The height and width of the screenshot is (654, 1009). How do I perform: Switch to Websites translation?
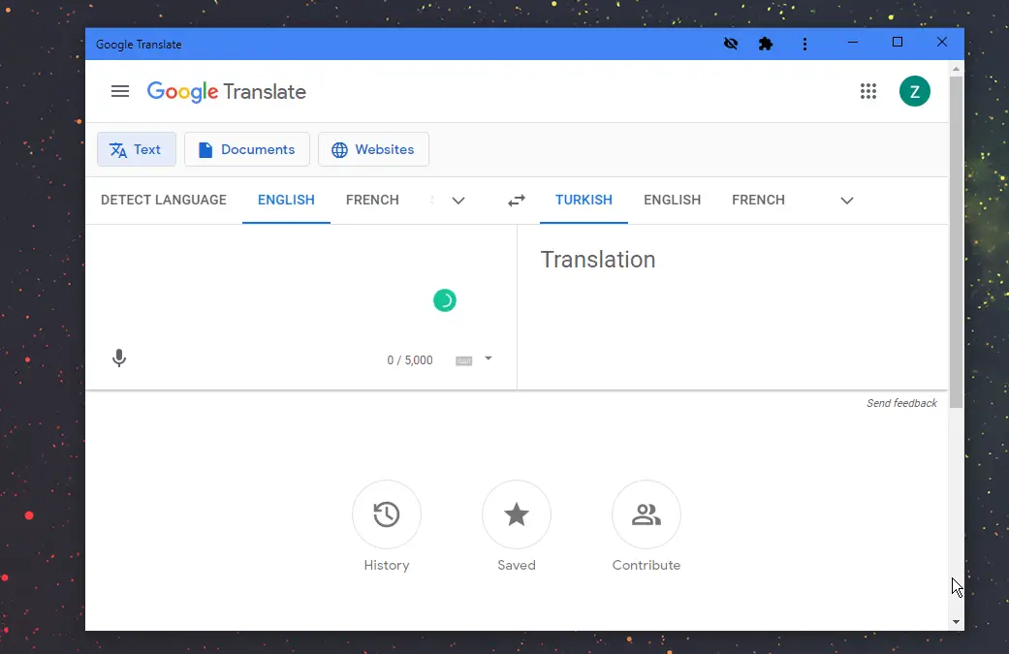tap(373, 149)
